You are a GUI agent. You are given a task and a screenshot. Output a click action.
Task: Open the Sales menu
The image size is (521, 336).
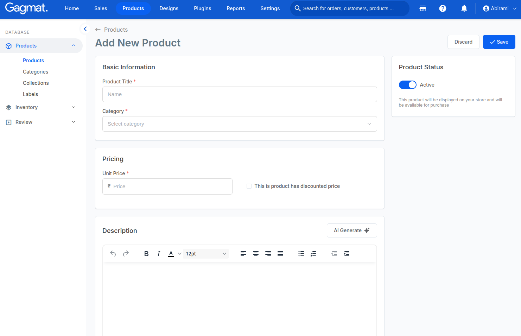(101, 8)
